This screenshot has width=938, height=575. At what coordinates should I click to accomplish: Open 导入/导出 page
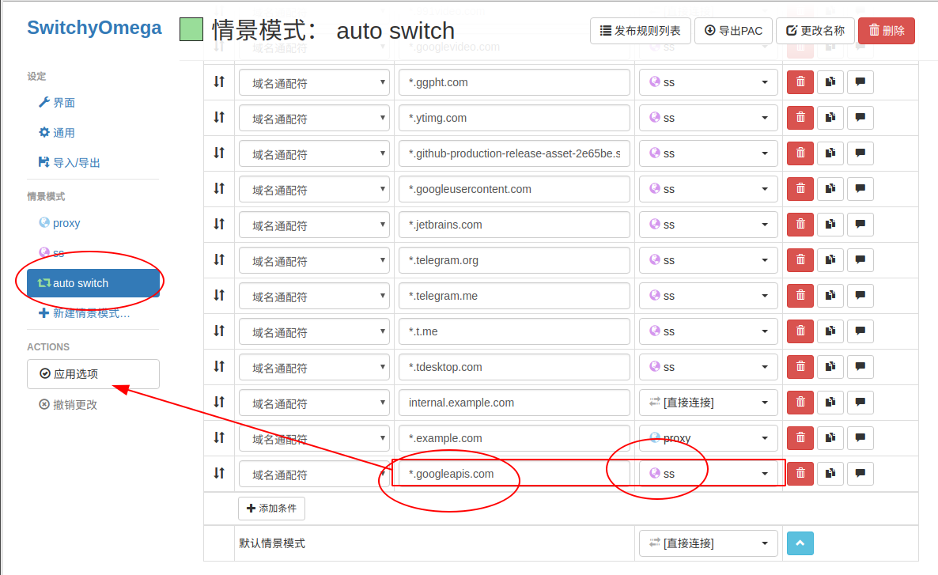(70, 163)
